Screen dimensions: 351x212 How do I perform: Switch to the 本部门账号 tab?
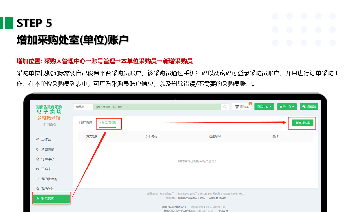click(x=85, y=123)
